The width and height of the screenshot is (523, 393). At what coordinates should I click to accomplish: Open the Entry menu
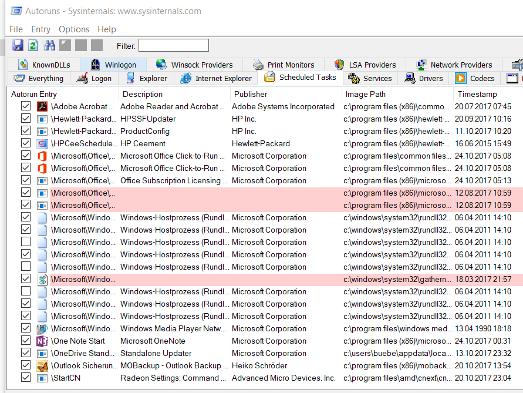41,29
